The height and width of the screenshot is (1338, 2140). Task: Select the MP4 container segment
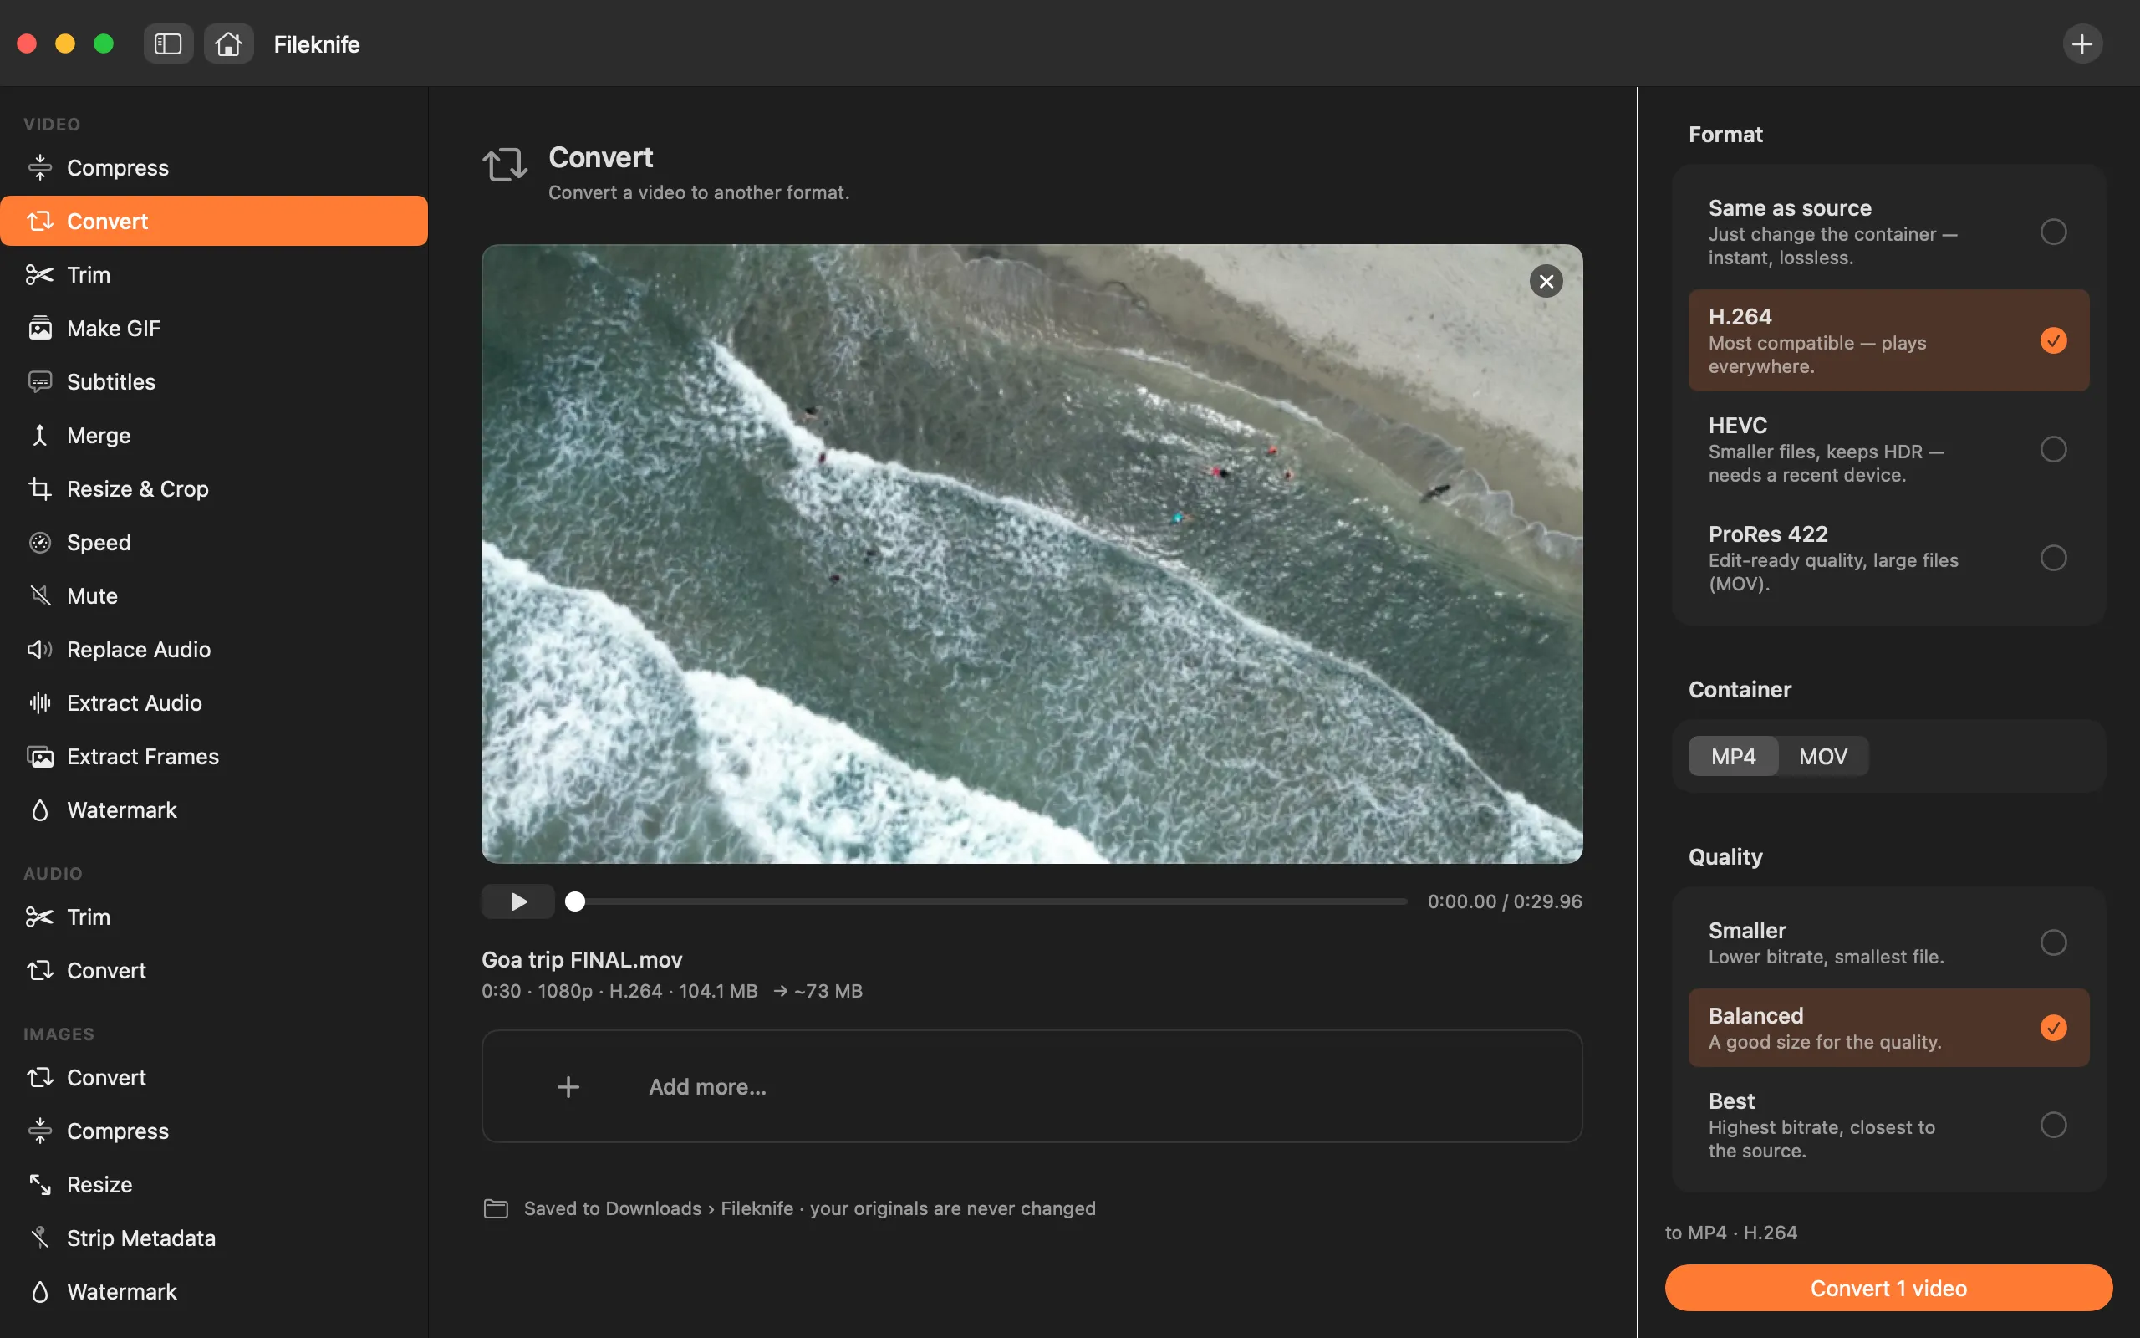click(1732, 757)
